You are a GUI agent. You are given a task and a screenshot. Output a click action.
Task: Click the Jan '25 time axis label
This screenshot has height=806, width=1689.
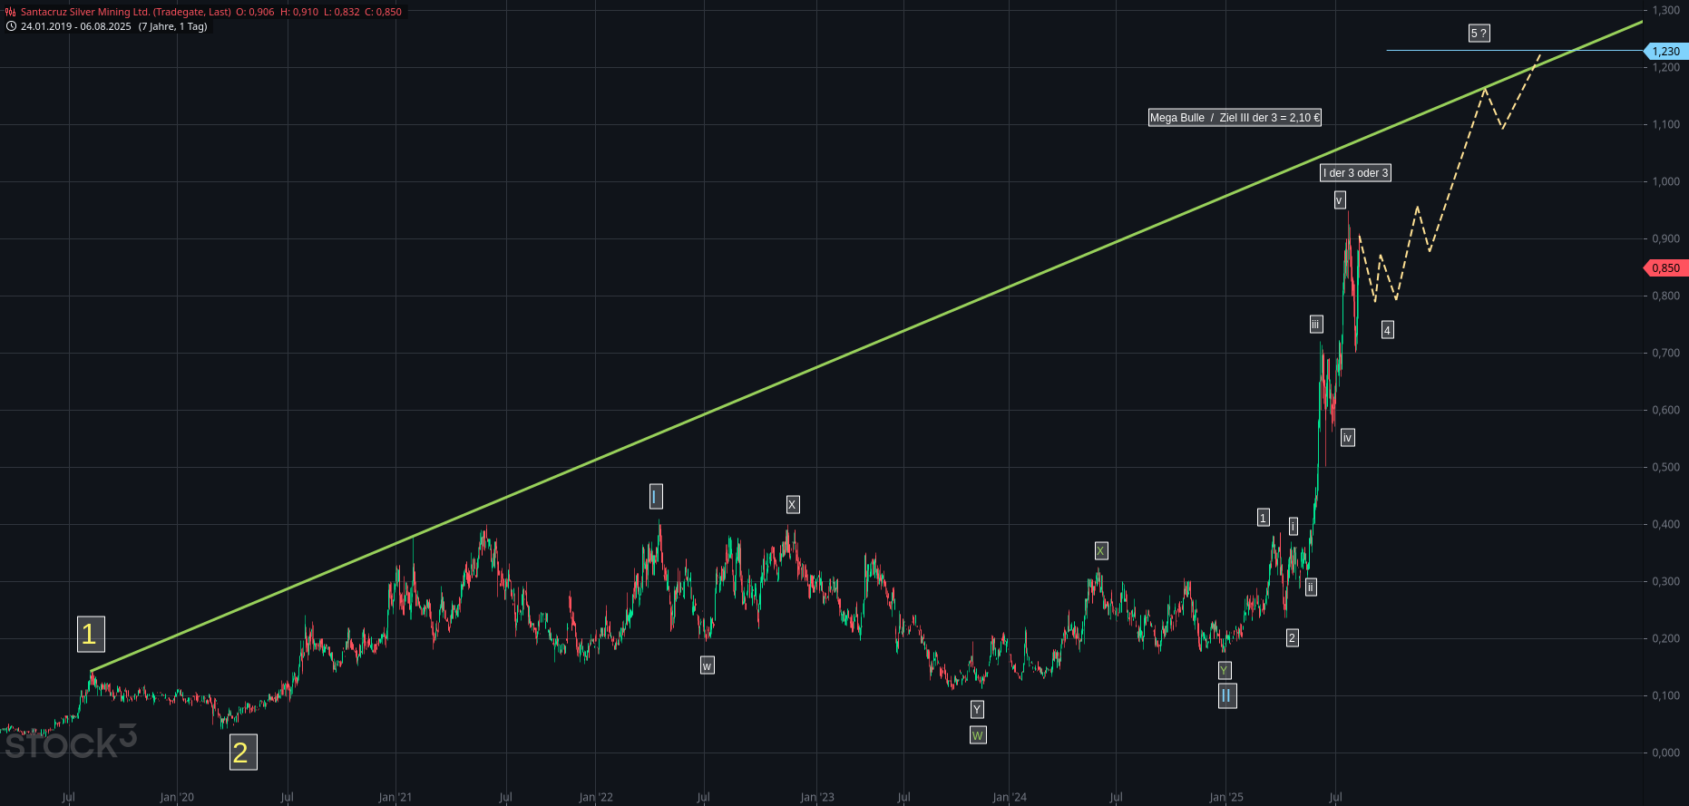[x=1226, y=798]
